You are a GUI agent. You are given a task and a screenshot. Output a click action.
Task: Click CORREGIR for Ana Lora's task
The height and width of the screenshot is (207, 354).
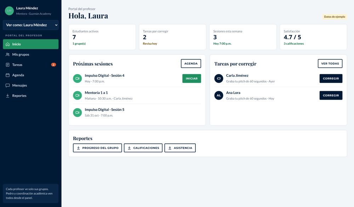pyautogui.click(x=331, y=95)
